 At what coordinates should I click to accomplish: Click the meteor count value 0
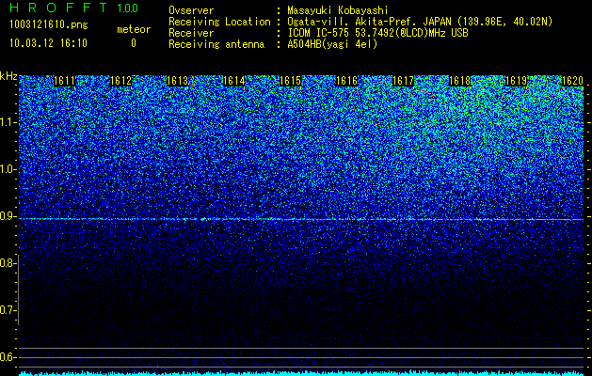(x=134, y=43)
